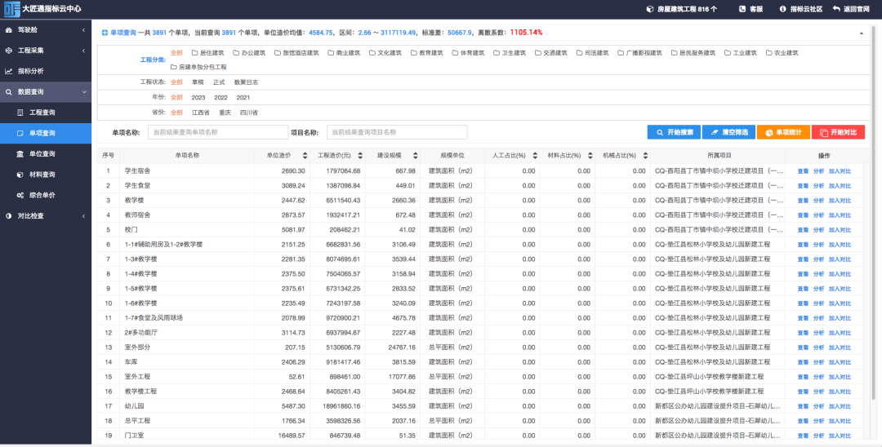The image size is (882, 447).
Task: Click the 指标分析 chart icon in the sidebar
Action: [8, 71]
